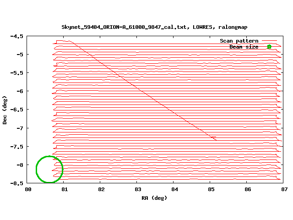Click the y-axis tick label -6.5
The image size is (293, 220).
[x=17, y=110]
